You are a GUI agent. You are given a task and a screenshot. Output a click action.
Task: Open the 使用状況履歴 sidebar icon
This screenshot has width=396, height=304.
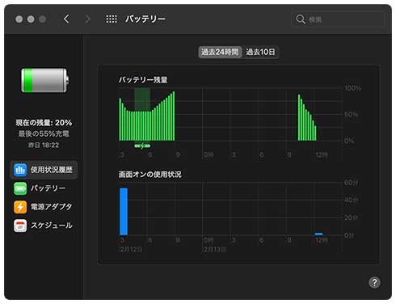click(x=20, y=170)
